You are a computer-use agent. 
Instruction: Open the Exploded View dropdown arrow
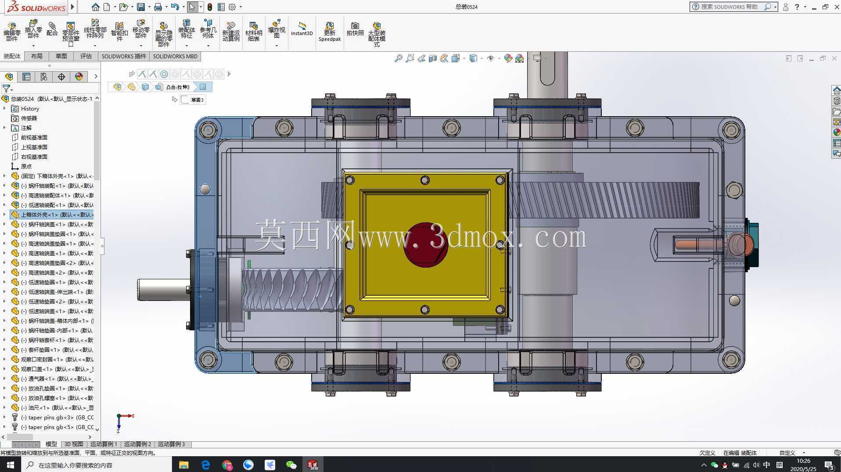tap(277, 46)
